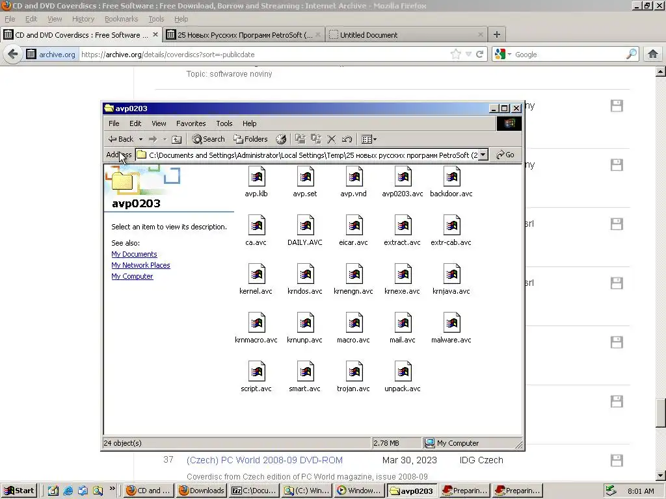Open the (Czech) PC World 2008-09 DVD-ROM link
The width and height of the screenshot is (666, 499).
click(264, 461)
